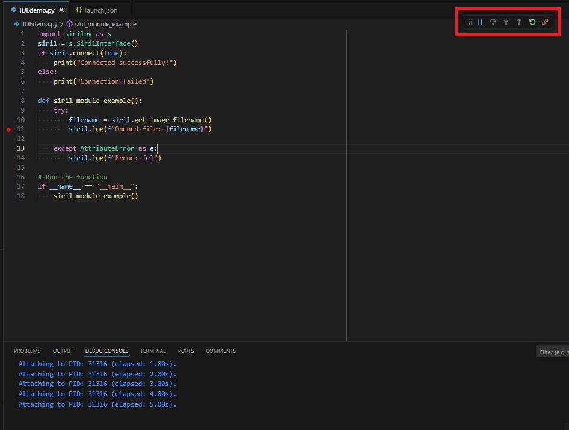Switch to the TERMINAL panel tab
The image size is (569, 430).
coord(153,351)
